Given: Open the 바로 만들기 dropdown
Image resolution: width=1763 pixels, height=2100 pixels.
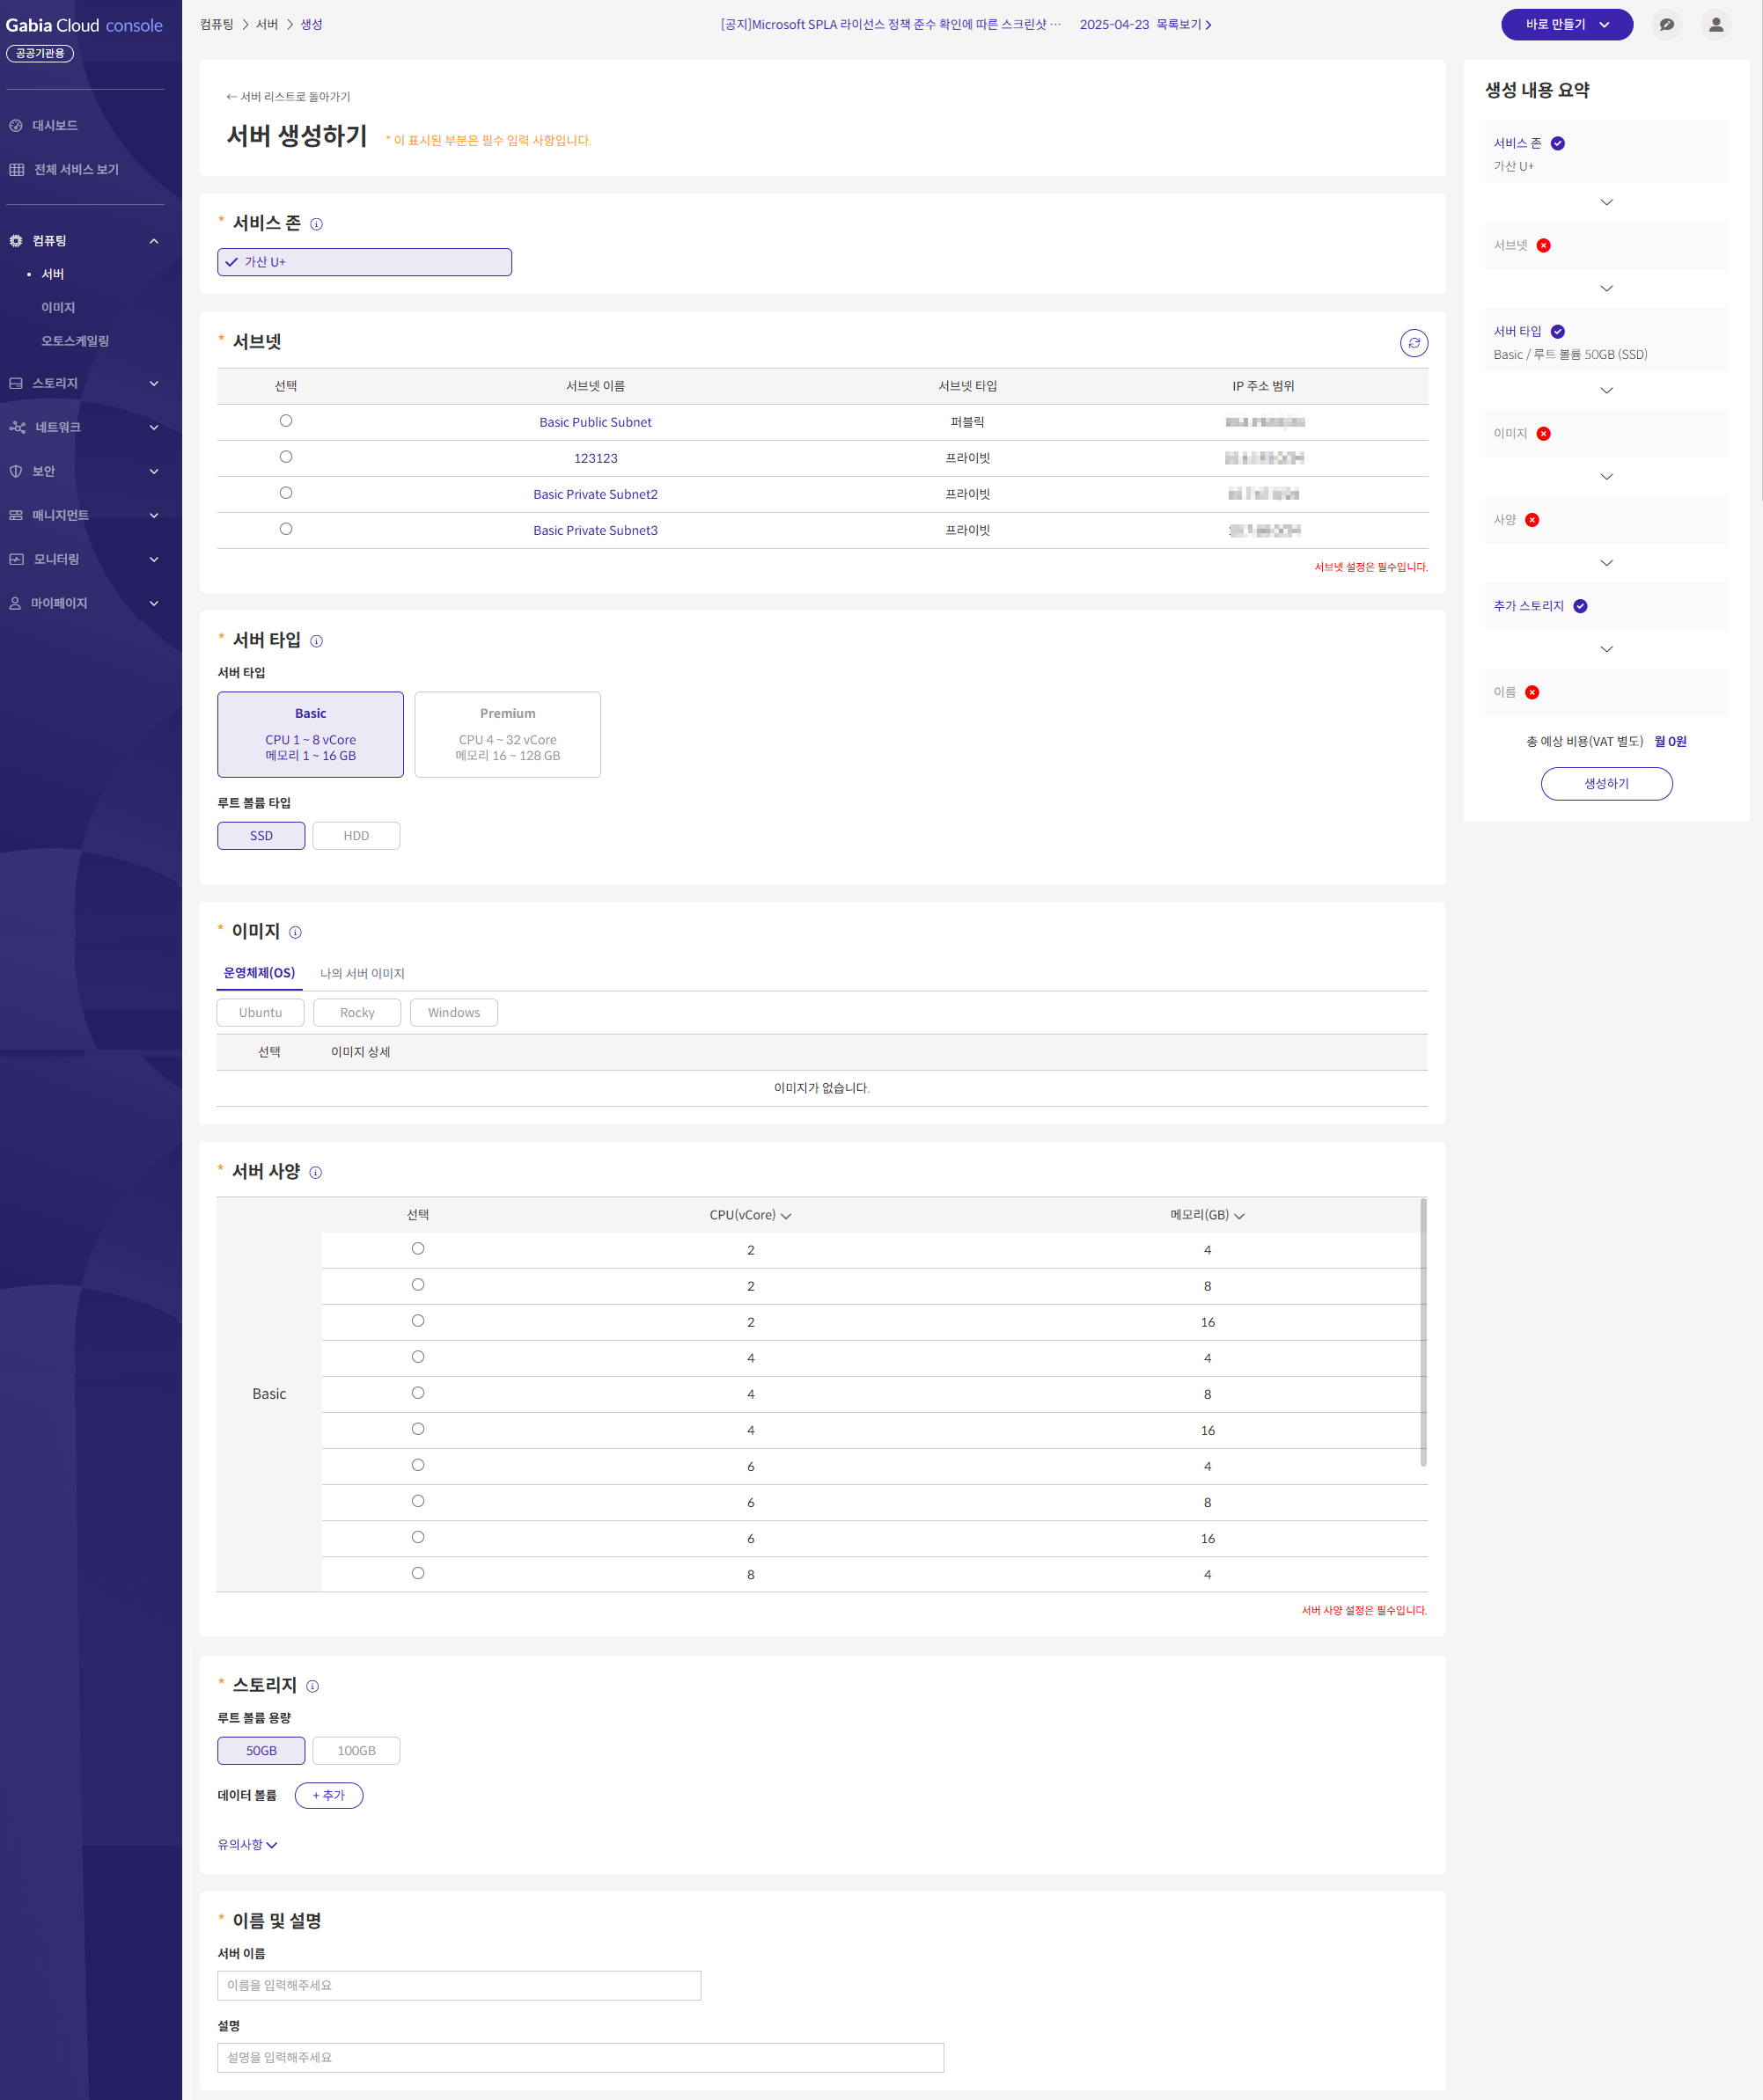Looking at the screenshot, I should click(1566, 25).
